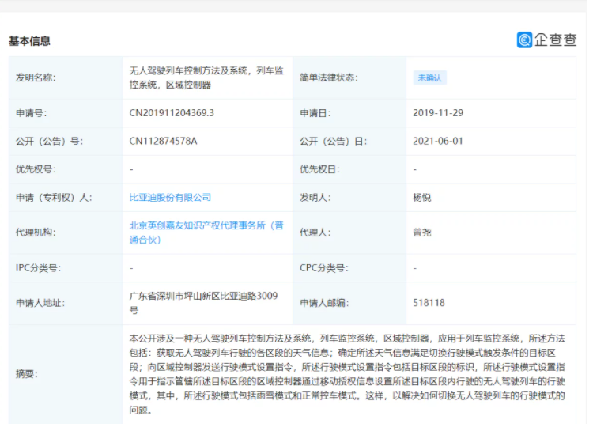
Task: Open the 比亚迪股份有限公司 applicant link
Action: [x=170, y=197]
